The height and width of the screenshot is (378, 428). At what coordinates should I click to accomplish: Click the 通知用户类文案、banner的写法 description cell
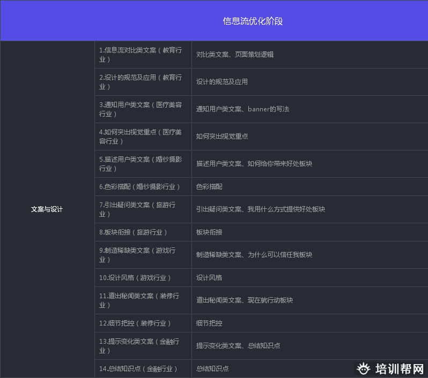242,109
